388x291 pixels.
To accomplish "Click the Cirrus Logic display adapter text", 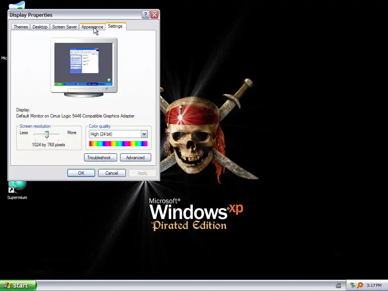I will click(x=75, y=116).
